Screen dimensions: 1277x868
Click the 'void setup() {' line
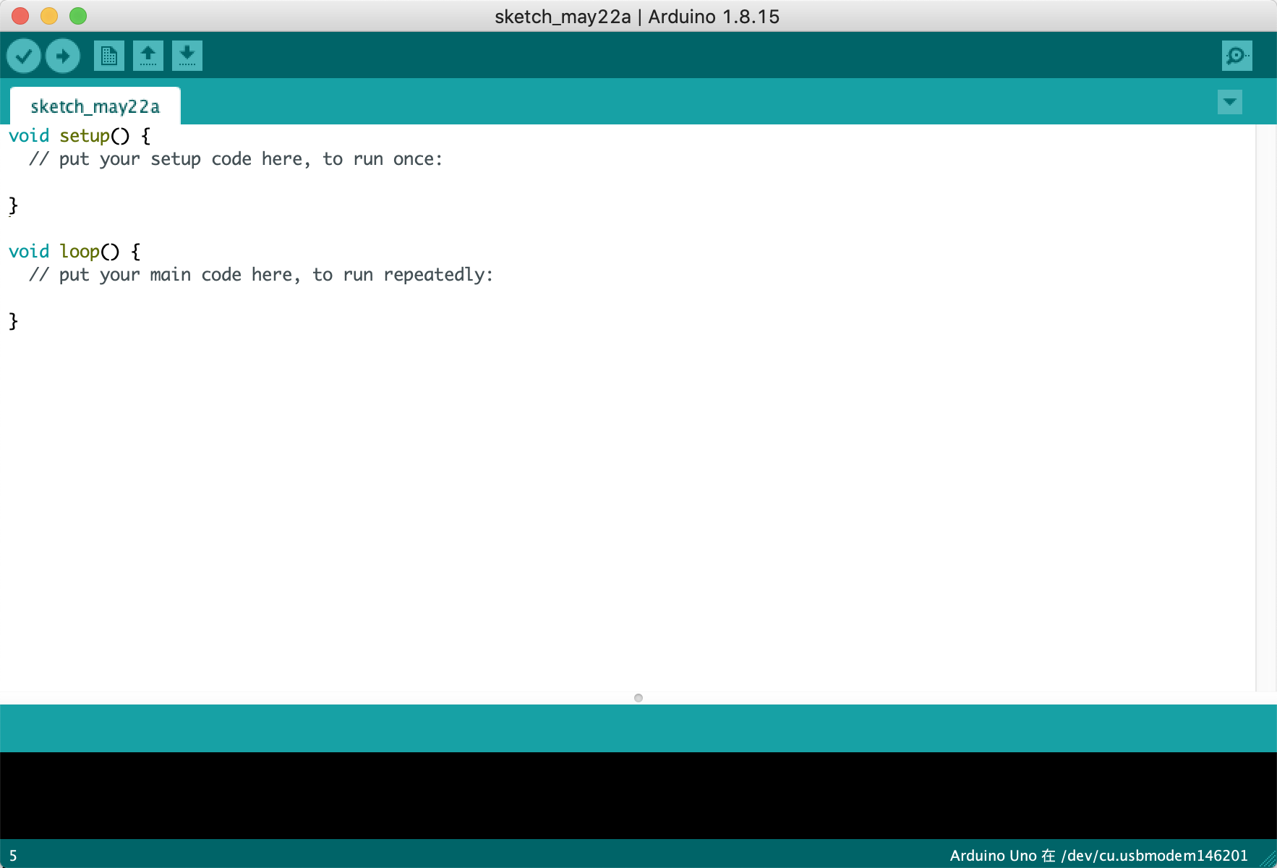coord(80,136)
